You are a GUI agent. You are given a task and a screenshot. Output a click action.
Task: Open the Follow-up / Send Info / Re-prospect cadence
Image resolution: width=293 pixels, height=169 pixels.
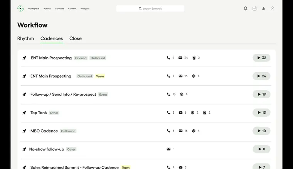coord(63,94)
